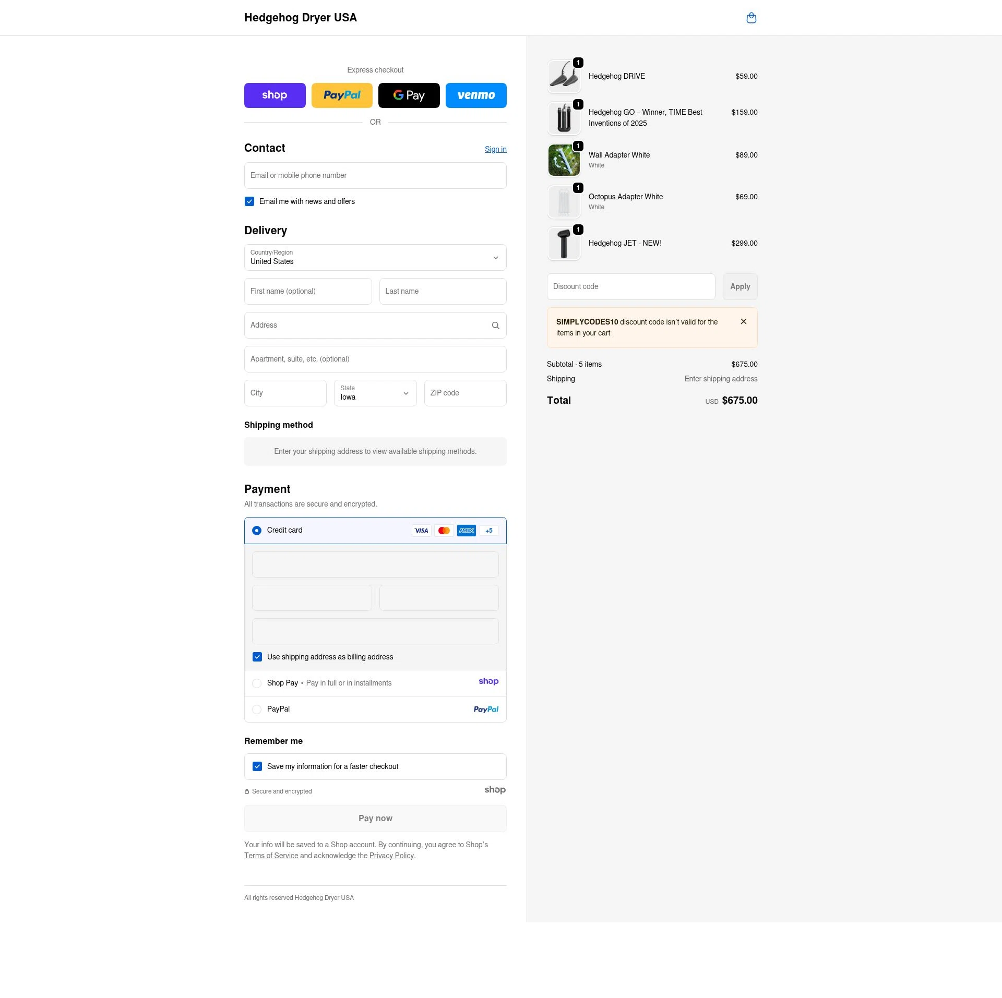View additional accepted cards via the +5 icon

489,531
